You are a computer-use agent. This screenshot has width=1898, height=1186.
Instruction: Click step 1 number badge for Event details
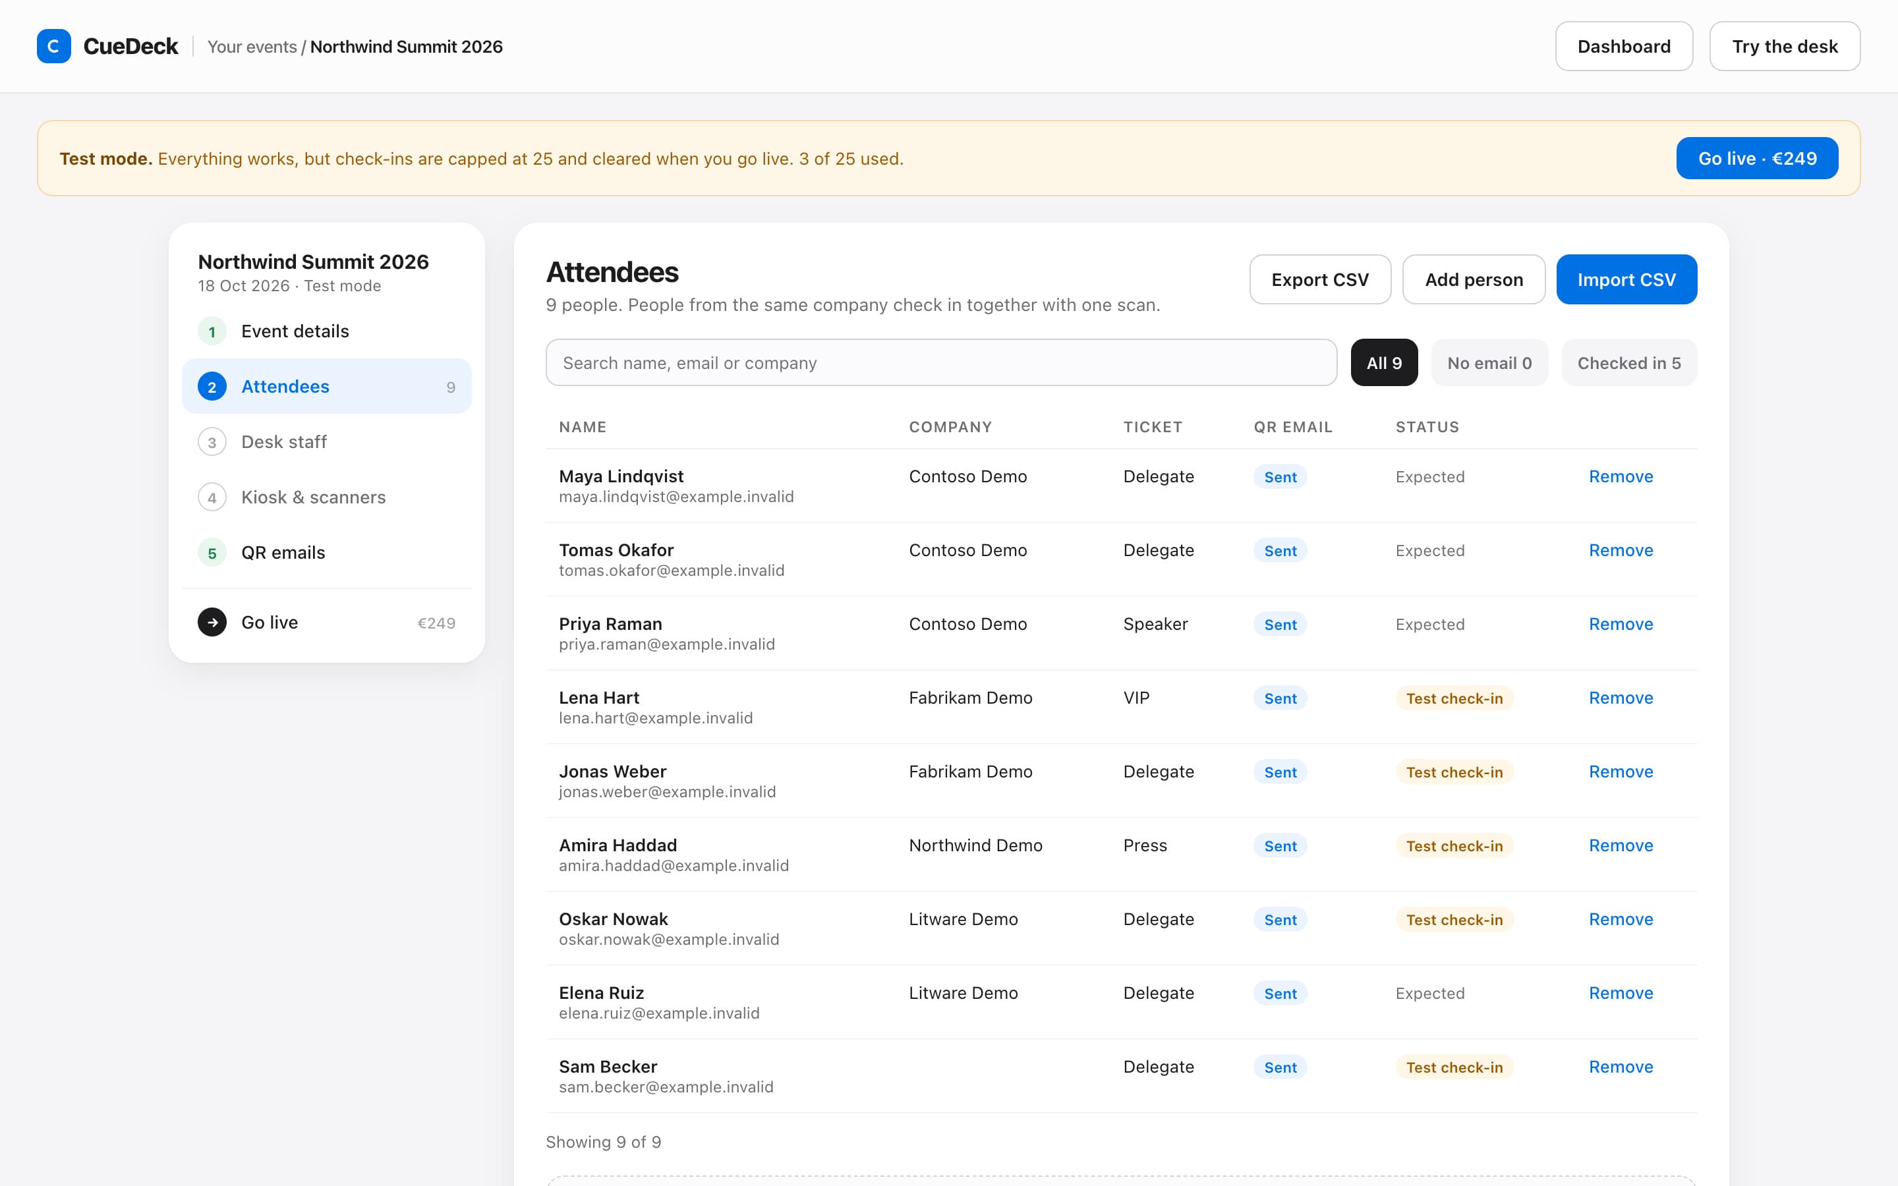(212, 331)
